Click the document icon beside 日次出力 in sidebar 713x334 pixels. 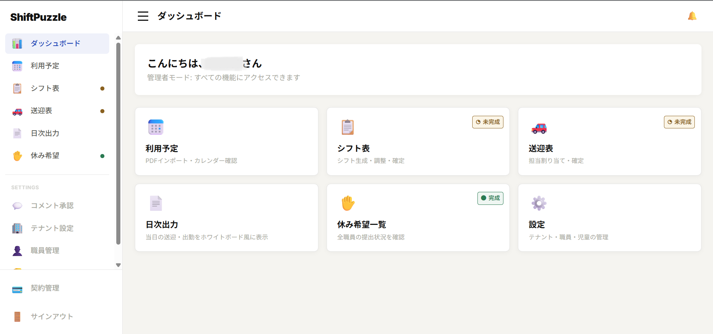click(x=17, y=133)
